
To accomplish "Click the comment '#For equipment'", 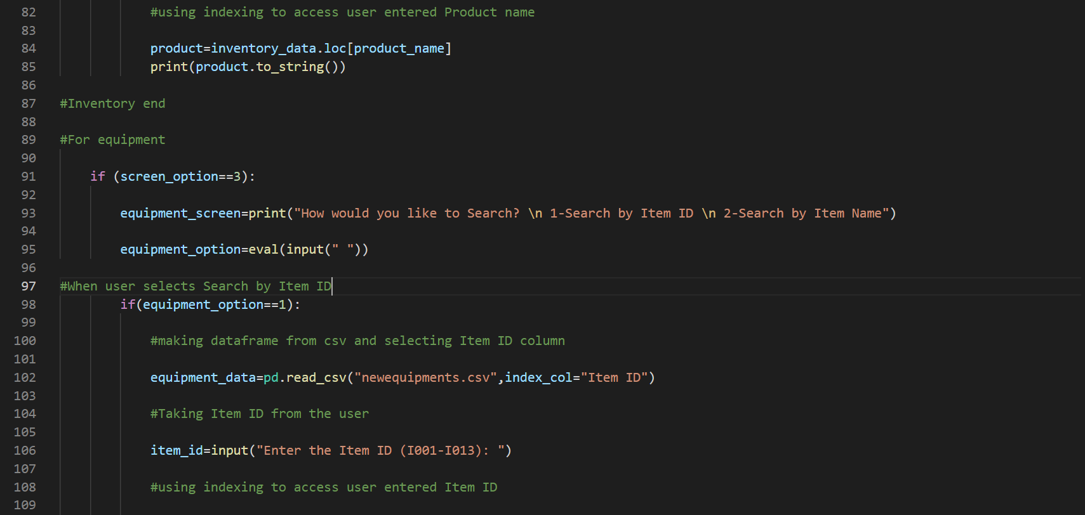I will [112, 140].
